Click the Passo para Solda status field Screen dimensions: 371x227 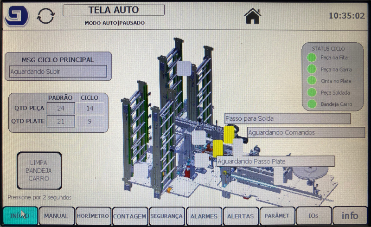coord(287,118)
